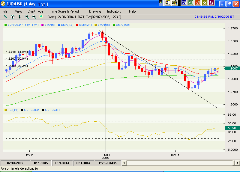Select the trend line drawing tool
This screenshot has width=240, height=172.
pos(5,17)
